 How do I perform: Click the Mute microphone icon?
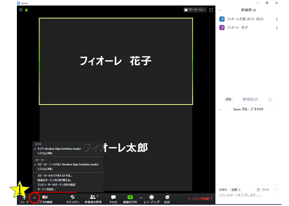[24, 198]
